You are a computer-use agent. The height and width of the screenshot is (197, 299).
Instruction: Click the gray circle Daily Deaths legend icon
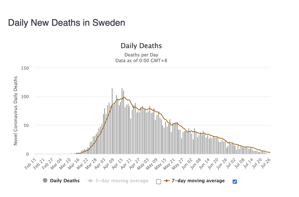click(x=45, y=181)
